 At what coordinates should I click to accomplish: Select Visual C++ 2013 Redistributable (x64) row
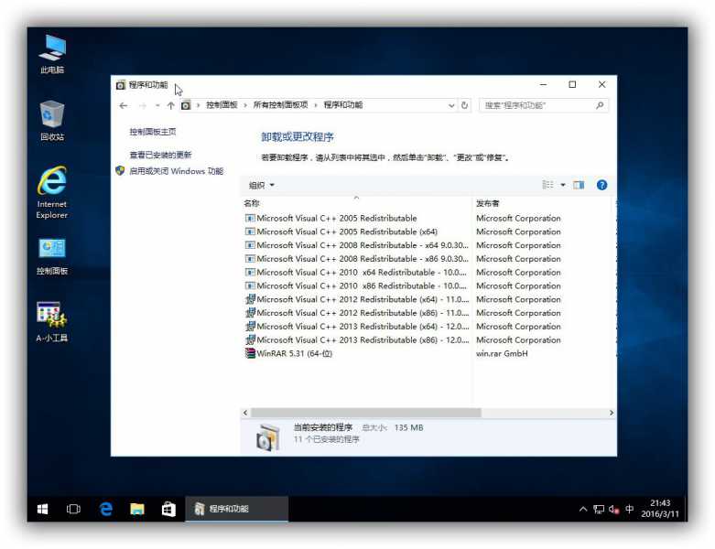(357, 327)
